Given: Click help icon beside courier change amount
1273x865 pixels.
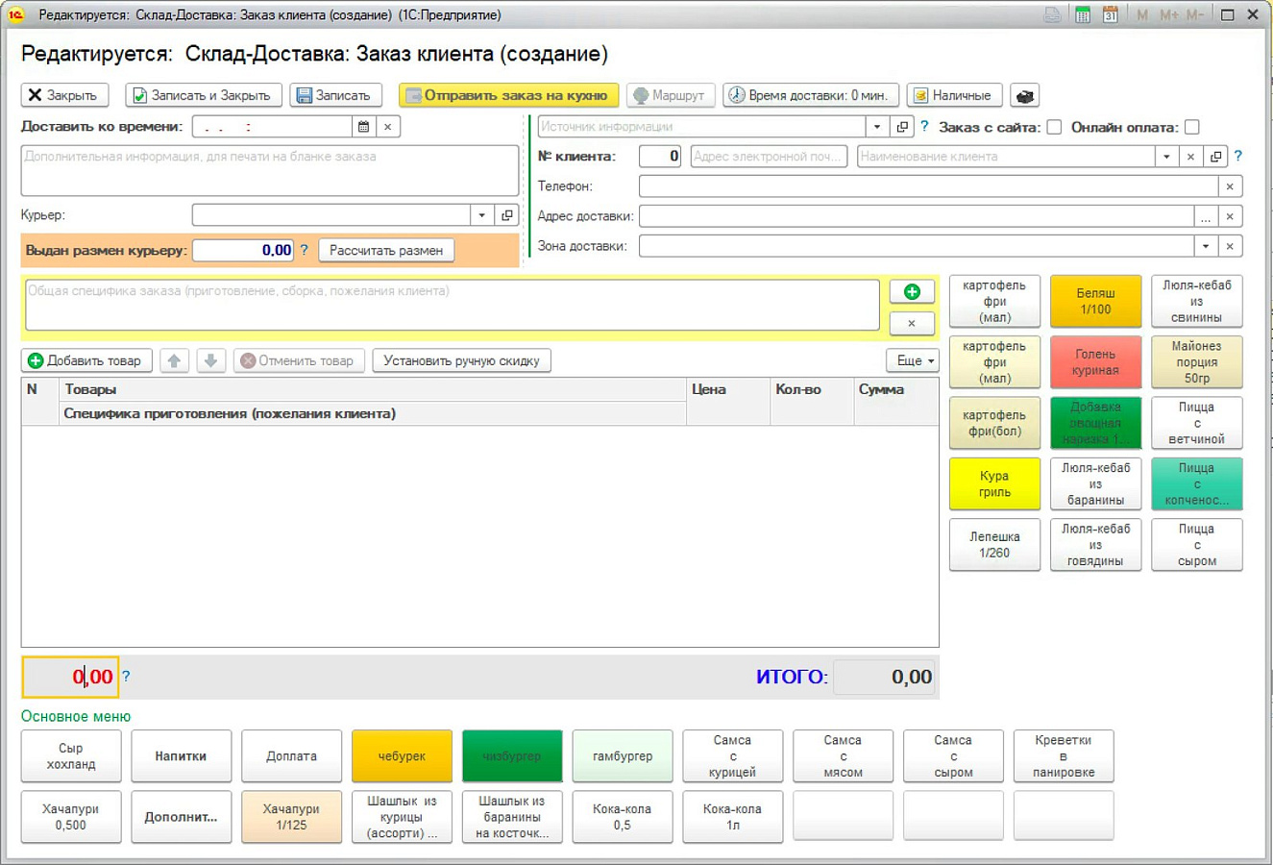Looking at the screenshot, I should [304, 250].
